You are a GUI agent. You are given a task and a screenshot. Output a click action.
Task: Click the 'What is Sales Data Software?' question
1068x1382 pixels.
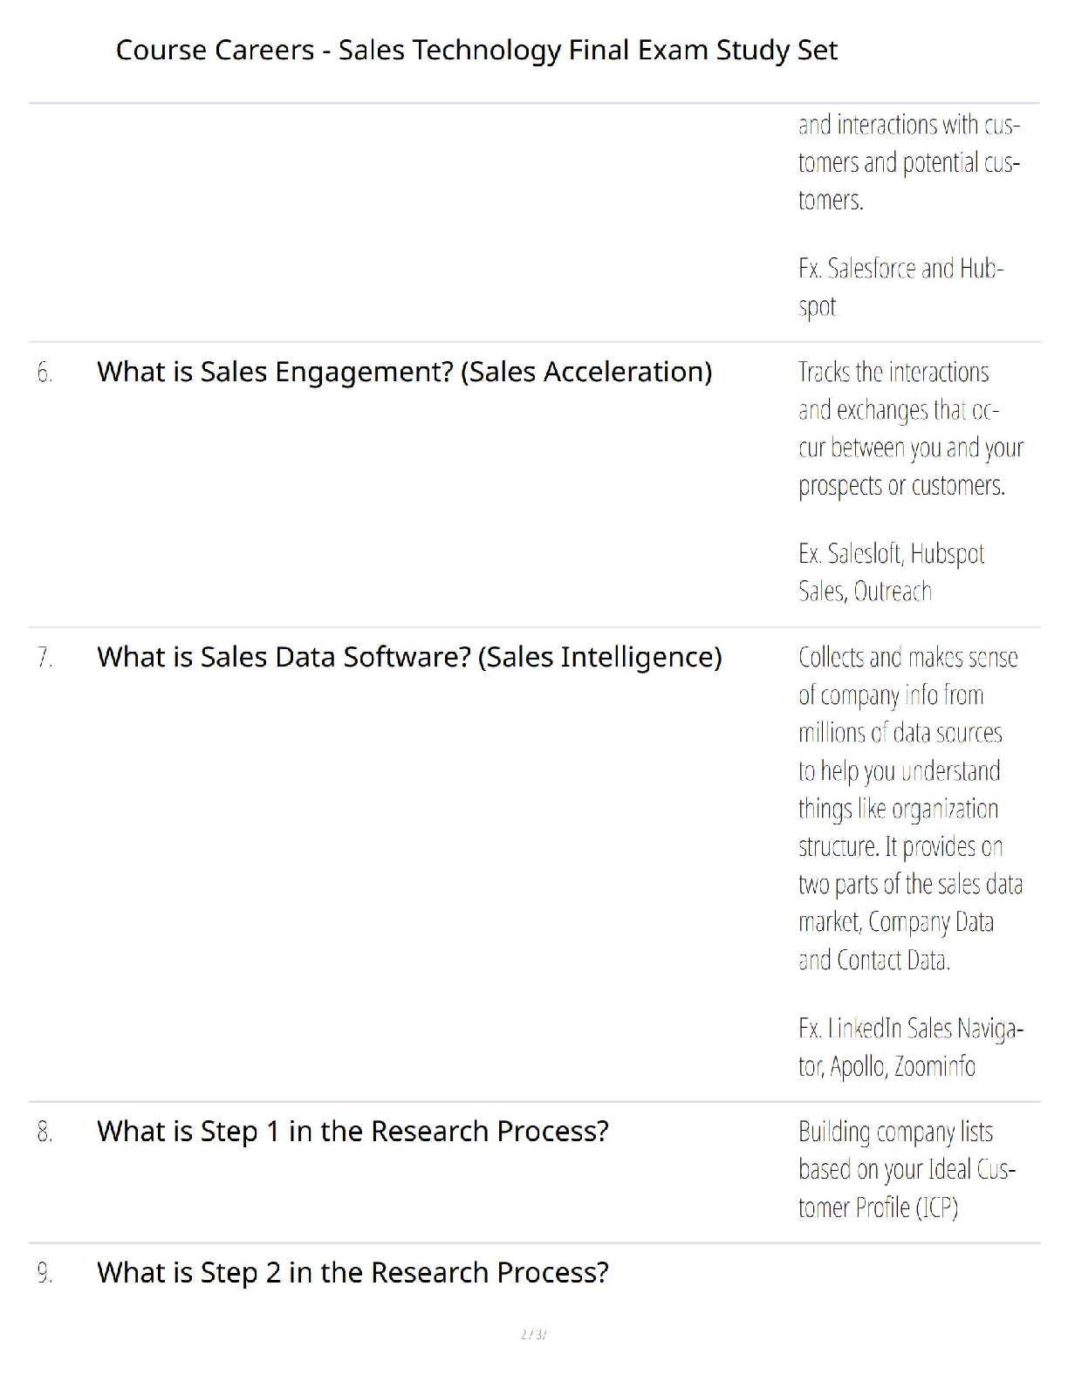[409, 657]
